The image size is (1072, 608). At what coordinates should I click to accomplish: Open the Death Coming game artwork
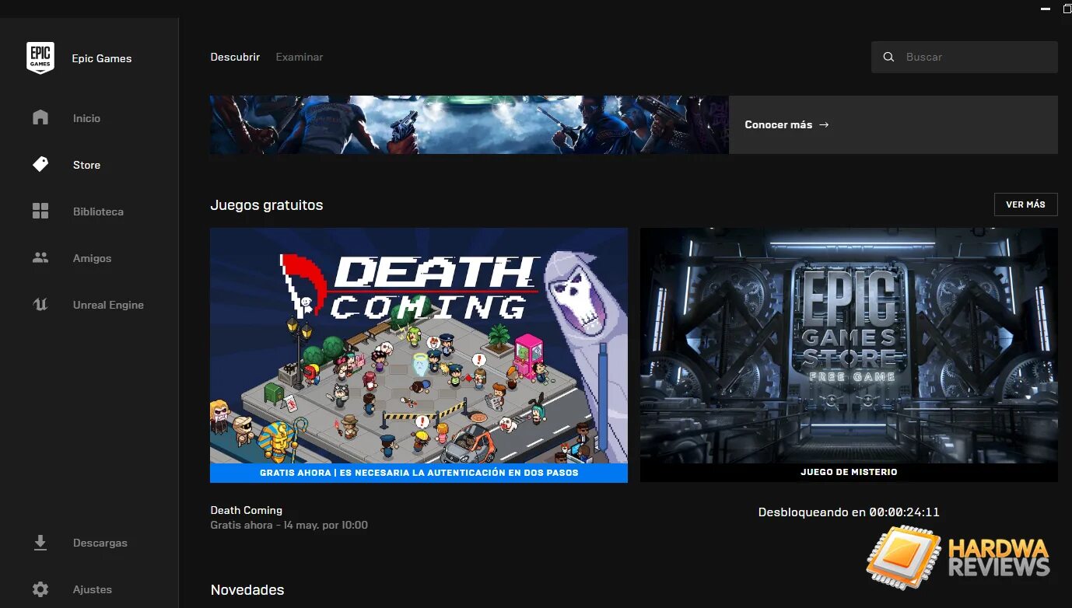click(x=419, y=345)
